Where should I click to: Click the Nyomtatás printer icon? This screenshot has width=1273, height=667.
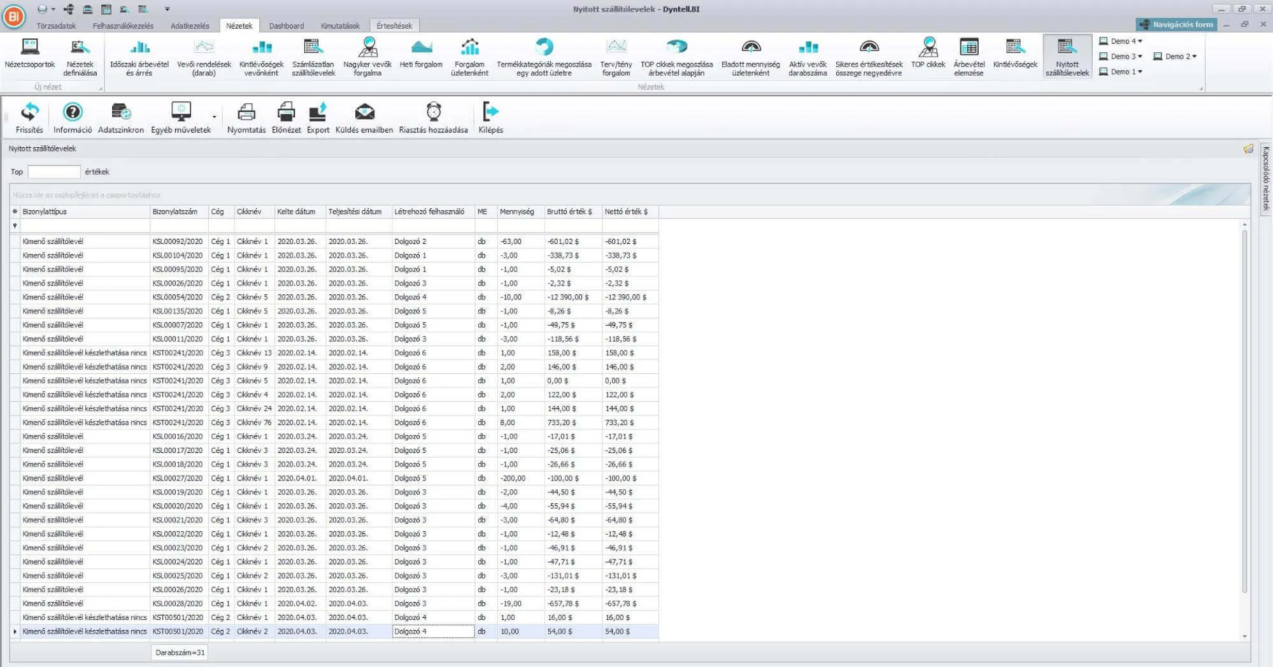pyautogui.click(x=246, y=113)
